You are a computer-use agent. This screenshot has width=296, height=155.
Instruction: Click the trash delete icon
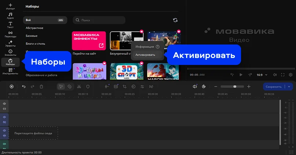(41, 86)
